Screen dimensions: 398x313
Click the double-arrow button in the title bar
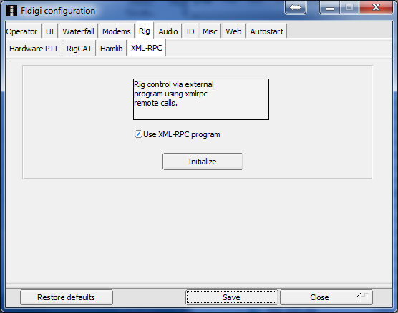(x=295, y=8)
